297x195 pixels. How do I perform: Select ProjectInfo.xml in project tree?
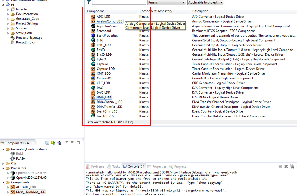click(x=26, y=43)
